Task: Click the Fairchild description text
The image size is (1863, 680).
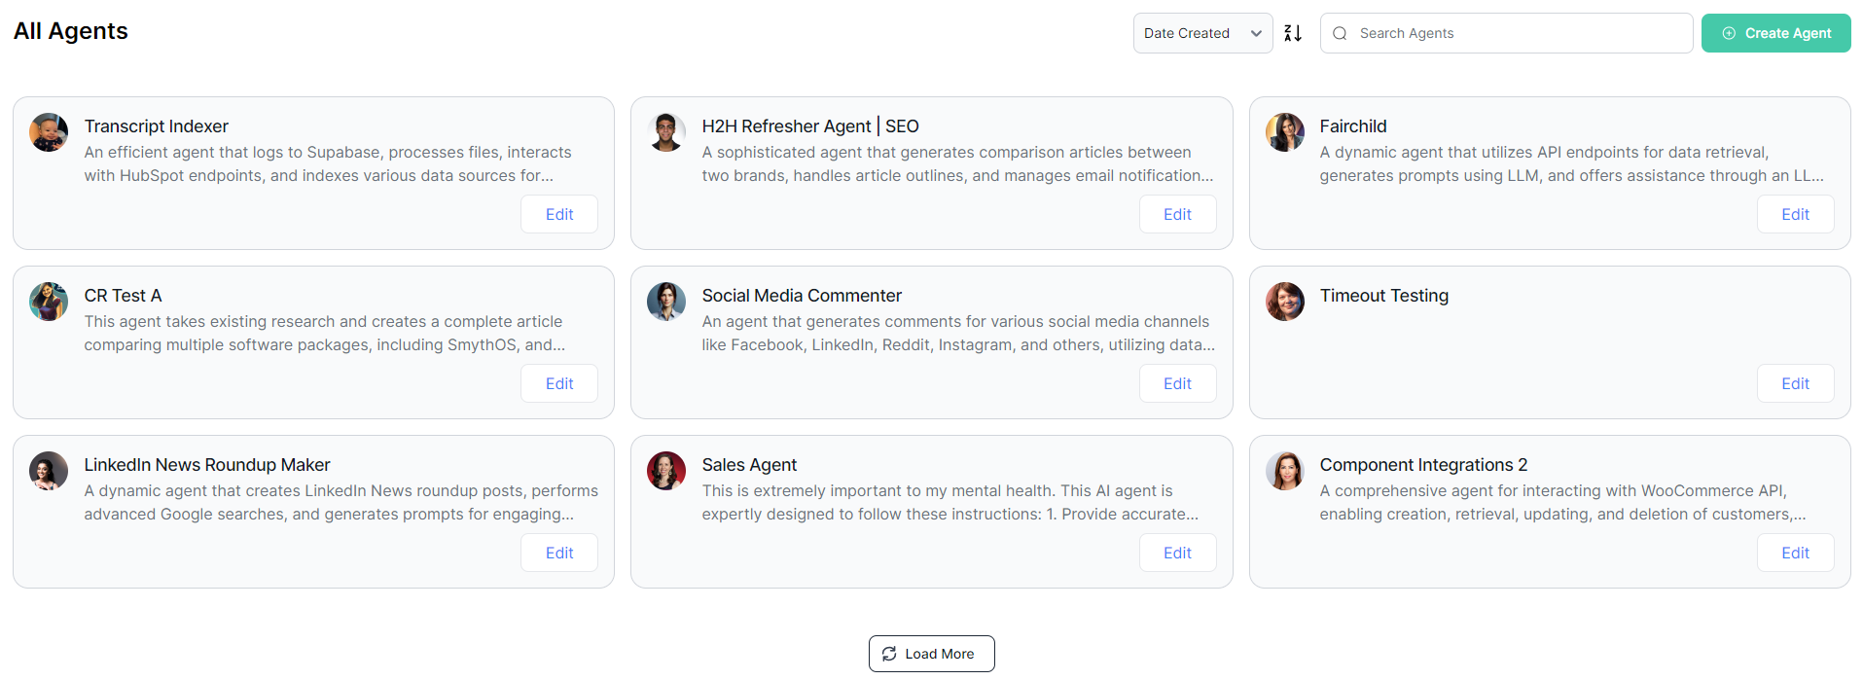Action: pyautogui.click(x=1571, y=163)
